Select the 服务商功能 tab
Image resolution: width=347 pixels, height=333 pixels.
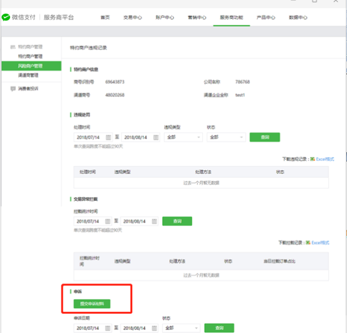click(232, 18)
